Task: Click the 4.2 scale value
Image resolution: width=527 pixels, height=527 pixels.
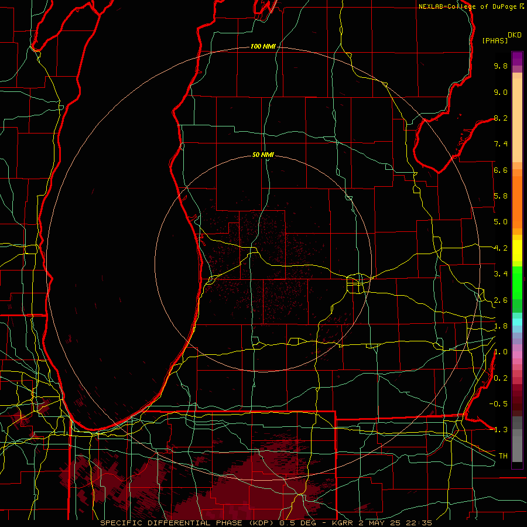Action: pos(501,248)
